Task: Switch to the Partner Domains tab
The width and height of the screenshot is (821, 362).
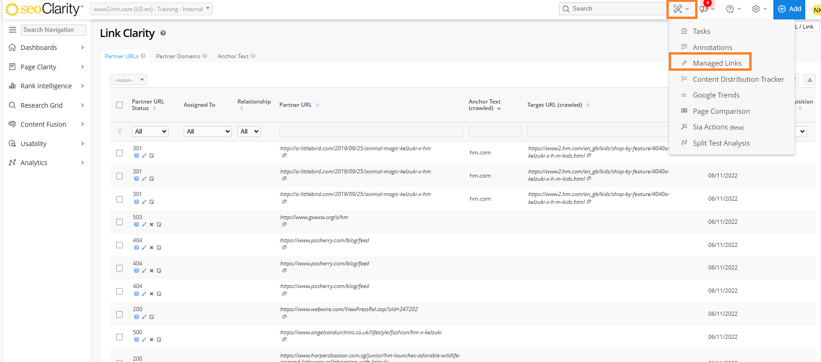Action: tap(178, 56)
